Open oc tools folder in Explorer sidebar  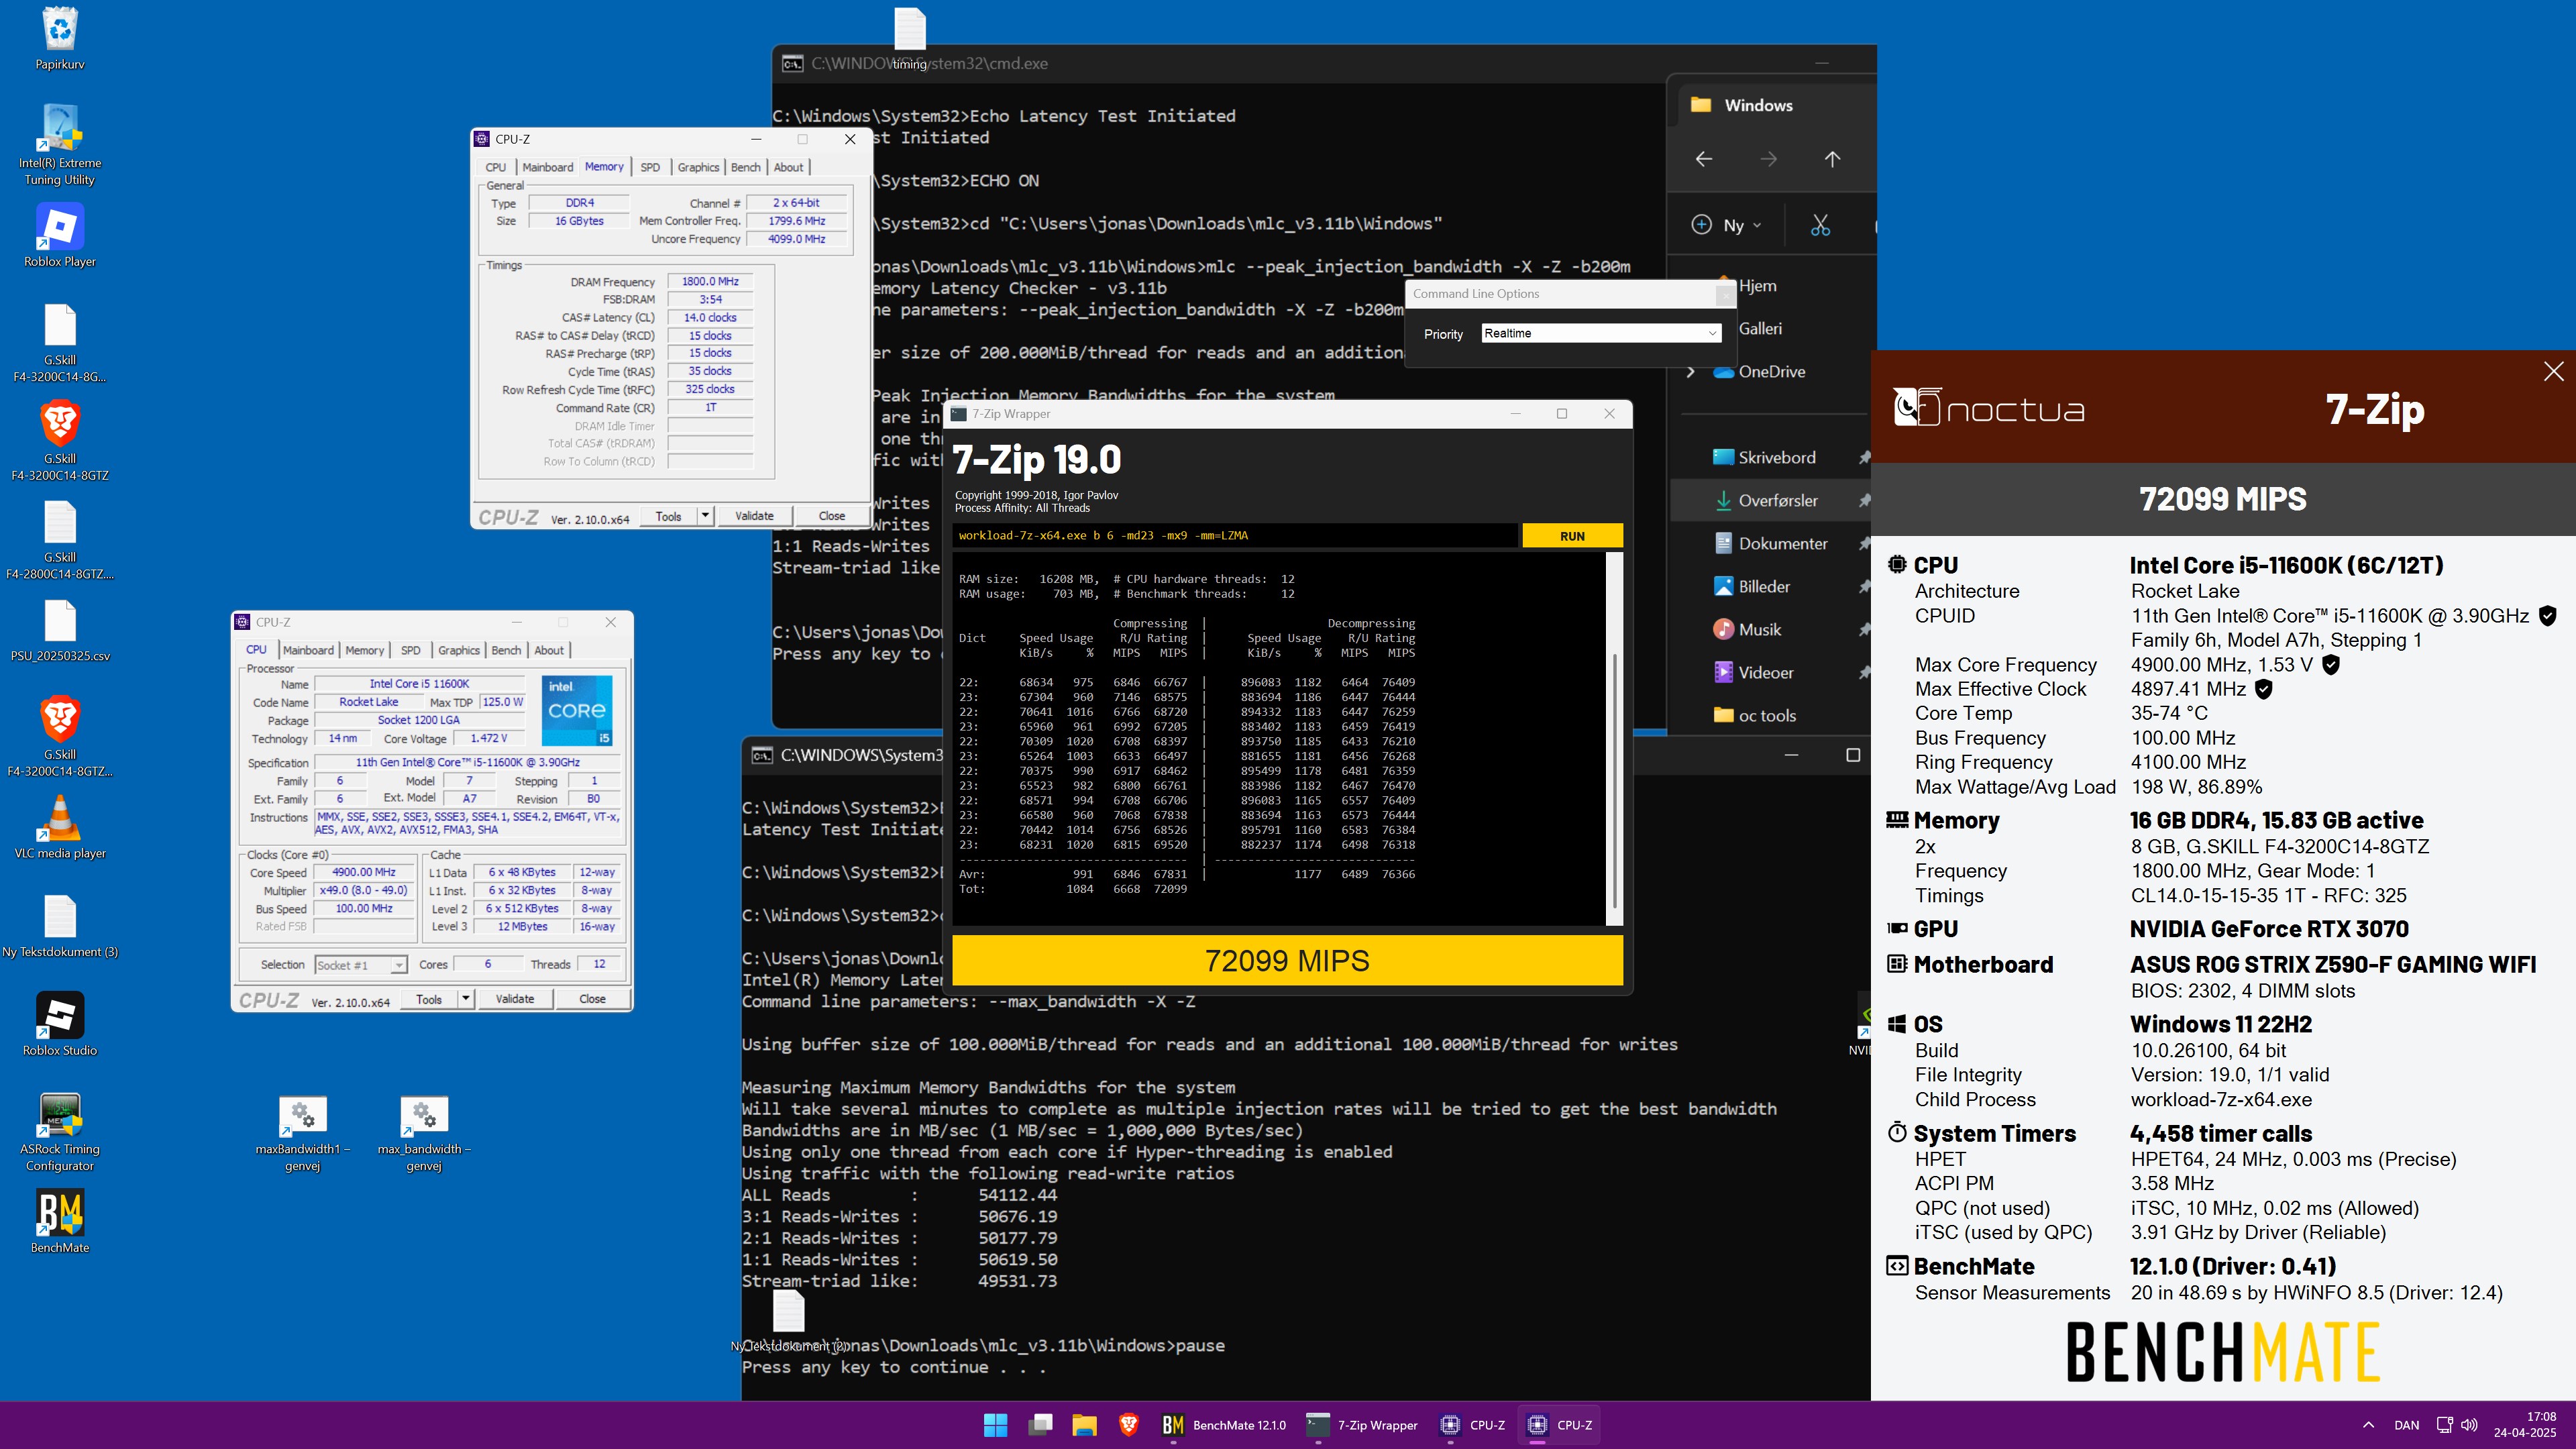point(1766,715)
